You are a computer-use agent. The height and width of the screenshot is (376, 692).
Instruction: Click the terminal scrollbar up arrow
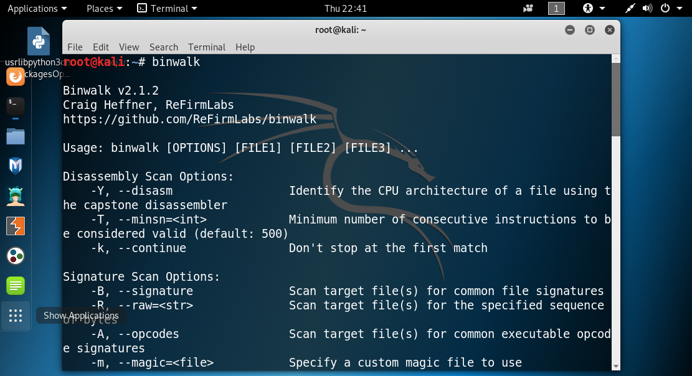pyautogui.click(x=616, y=59)
